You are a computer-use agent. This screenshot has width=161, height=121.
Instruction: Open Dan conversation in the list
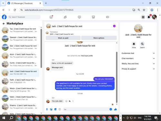[20, 47]
